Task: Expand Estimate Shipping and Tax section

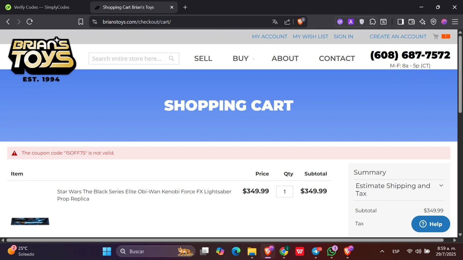Action: pos(399,189)
